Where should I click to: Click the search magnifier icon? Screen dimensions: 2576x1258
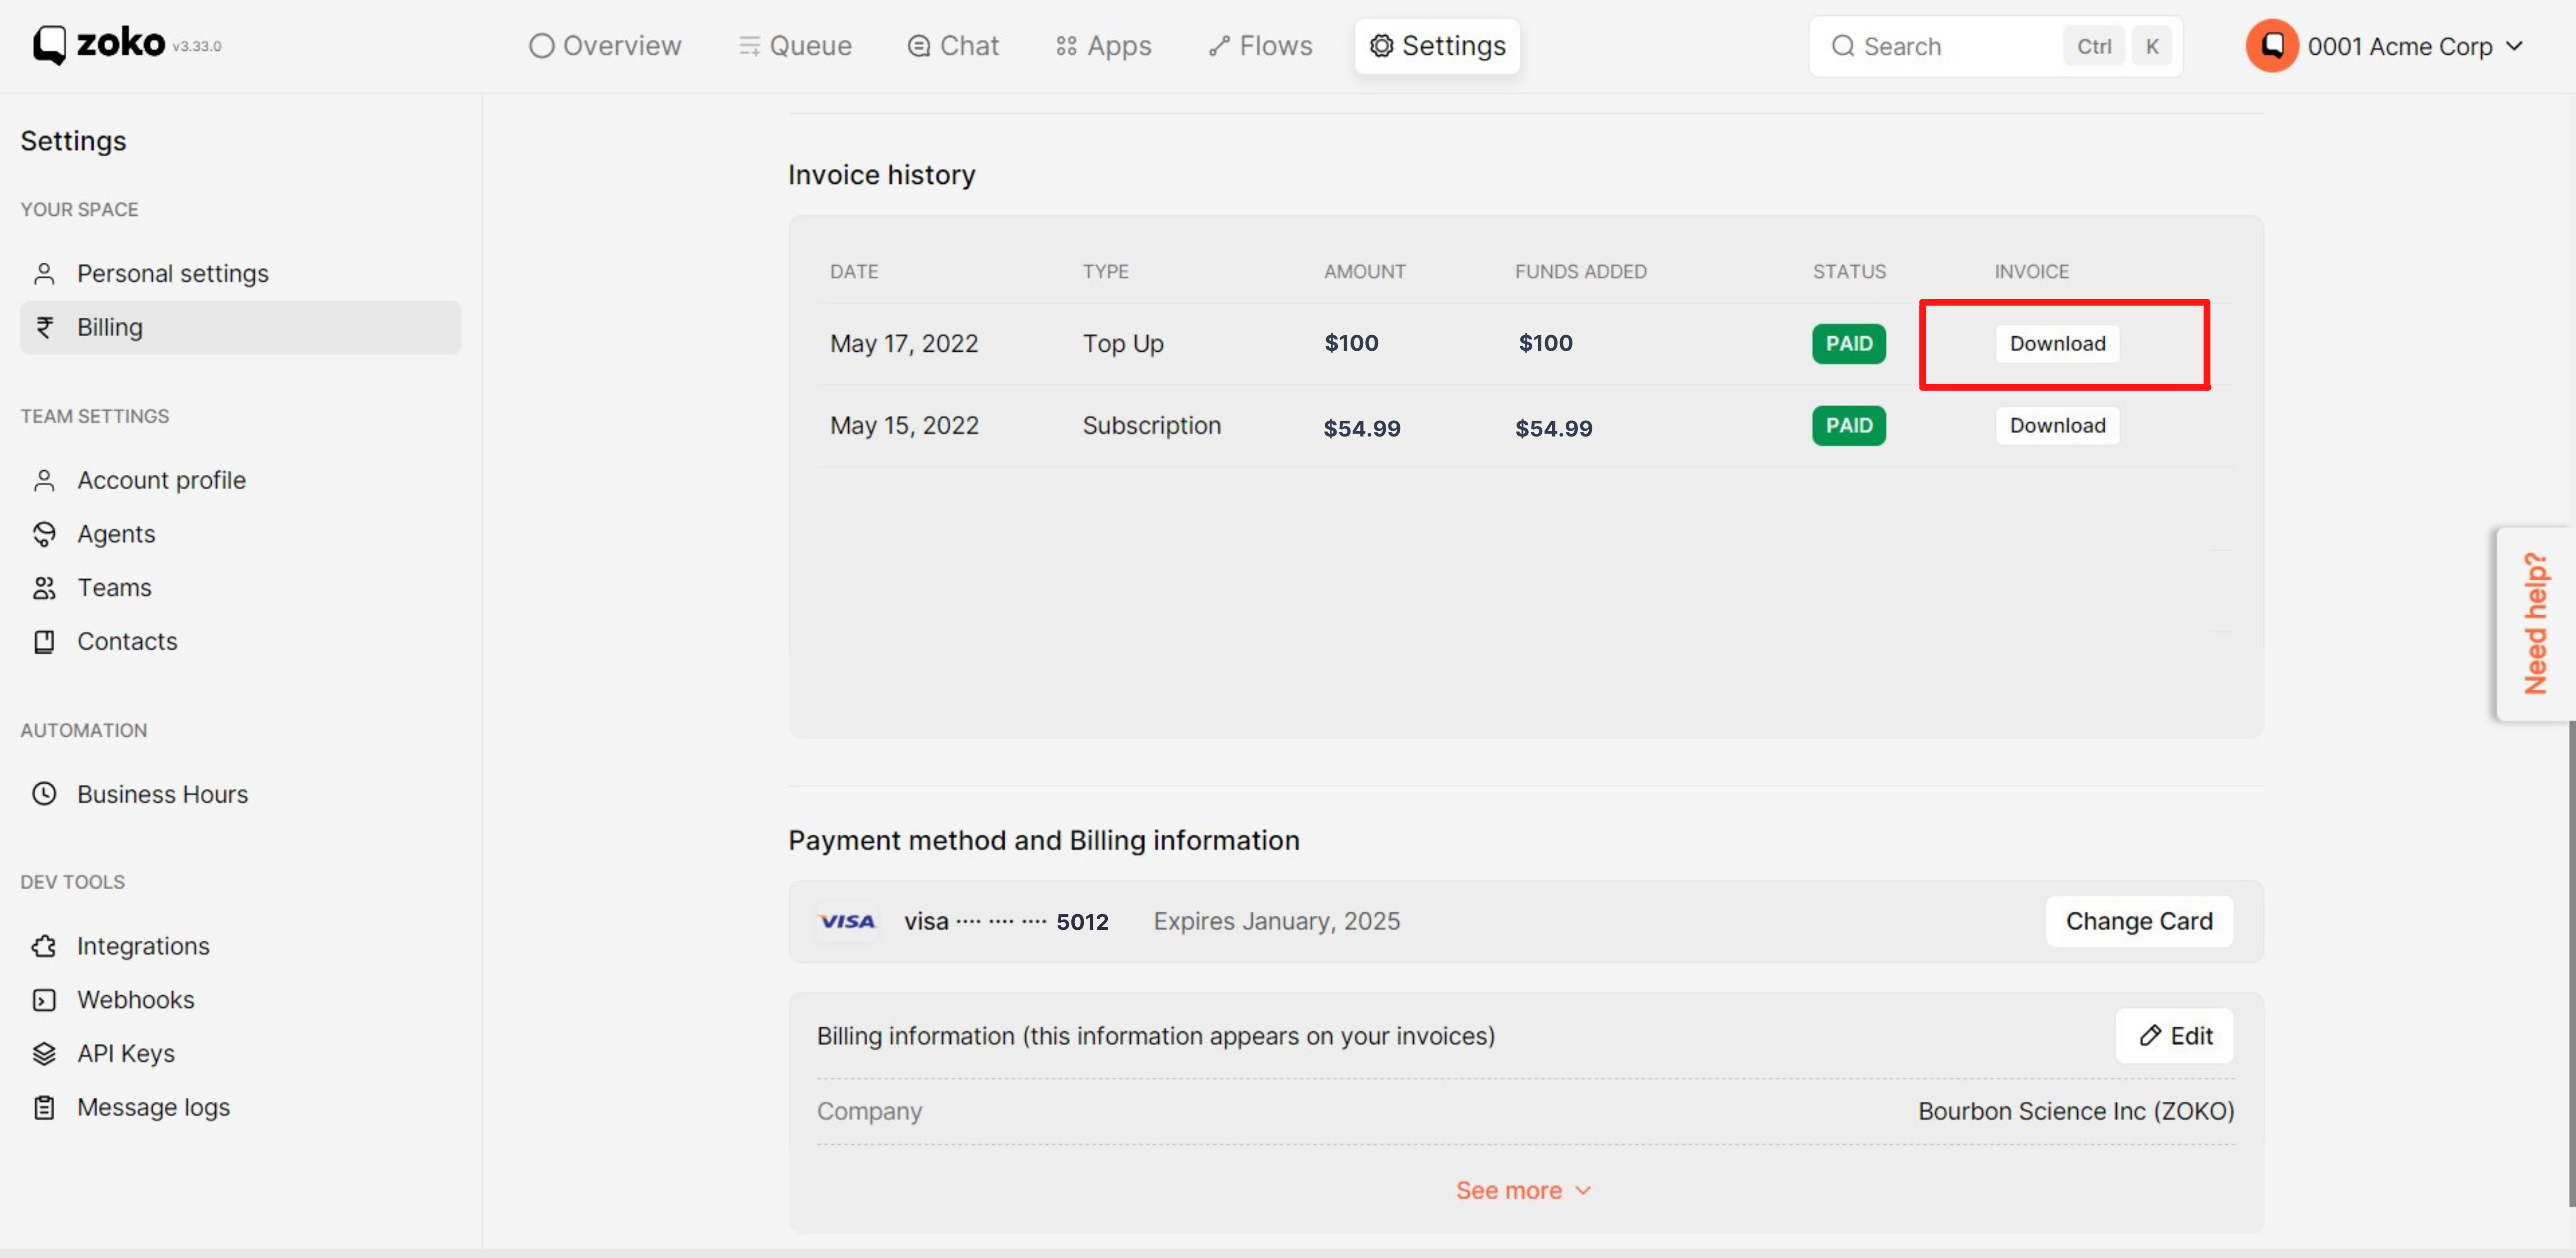[x=1843, y=46]
